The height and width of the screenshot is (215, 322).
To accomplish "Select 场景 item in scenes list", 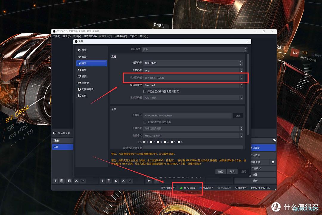I will pyautogui.click(x=63, y=147).
